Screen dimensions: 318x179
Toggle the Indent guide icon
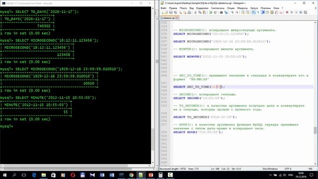263,12
